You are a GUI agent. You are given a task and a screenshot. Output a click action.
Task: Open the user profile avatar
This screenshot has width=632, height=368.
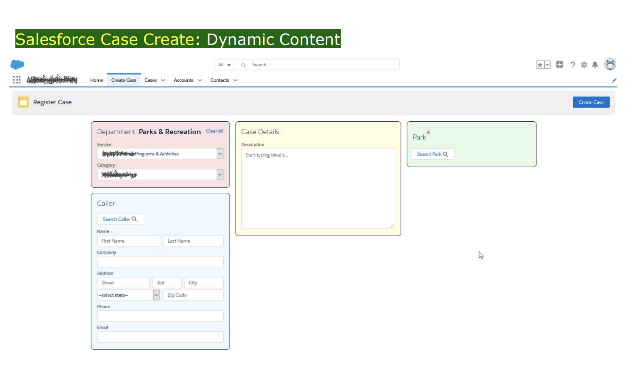coord(610,64)
